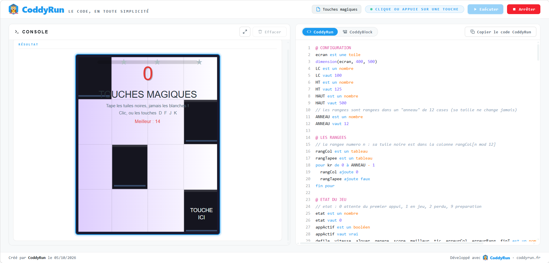
Task: Switch to the CoddyRun code tab
Action: click(320, 32)
